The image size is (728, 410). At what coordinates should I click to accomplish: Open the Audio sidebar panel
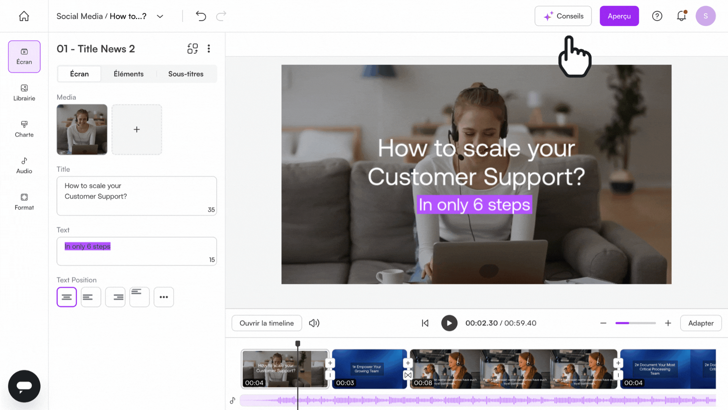(24, 166)
